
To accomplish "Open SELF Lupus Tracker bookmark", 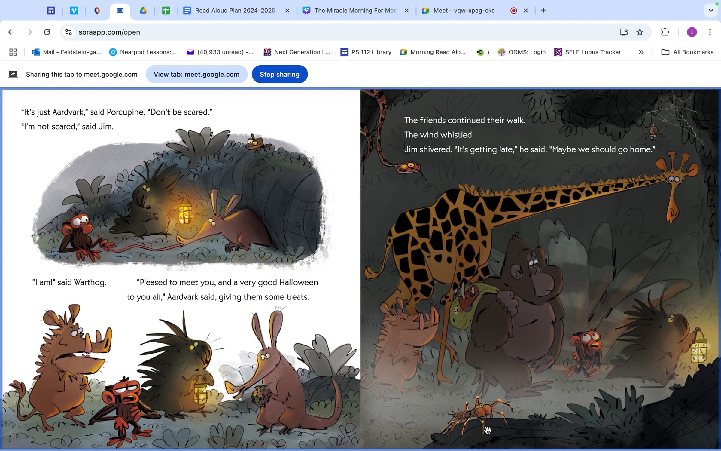I will [588, 52].
